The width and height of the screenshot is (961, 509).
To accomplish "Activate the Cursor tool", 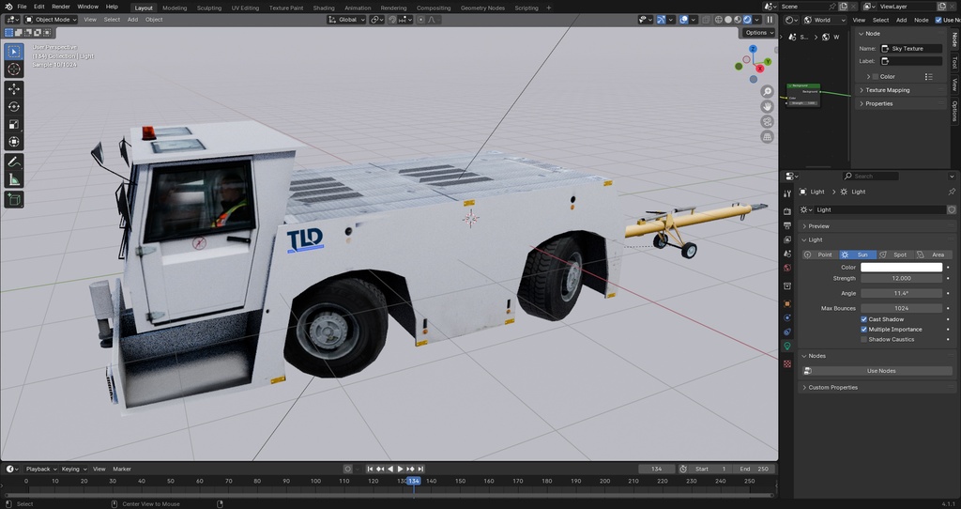I will (x=14, y=69).
